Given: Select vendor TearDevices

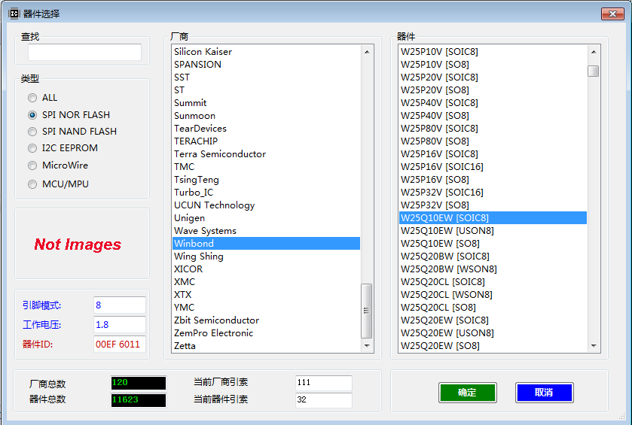Looking at the screenshot, I should 266,129.
